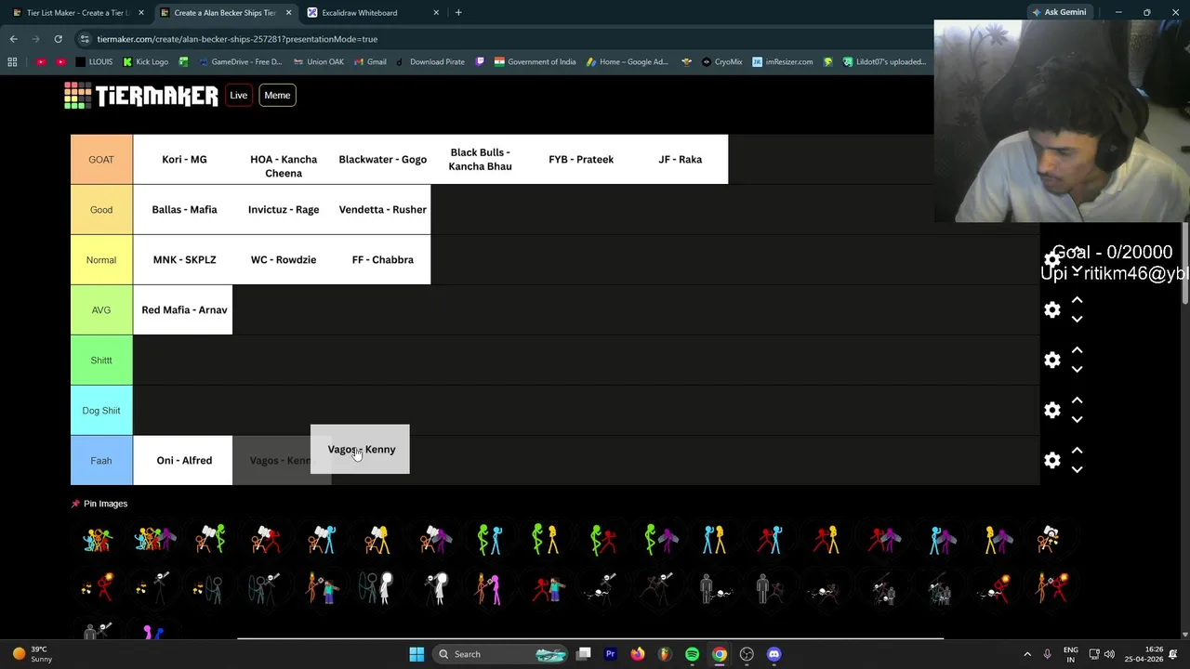
Task: Select the Good tier label
Action: click(101, 209)
